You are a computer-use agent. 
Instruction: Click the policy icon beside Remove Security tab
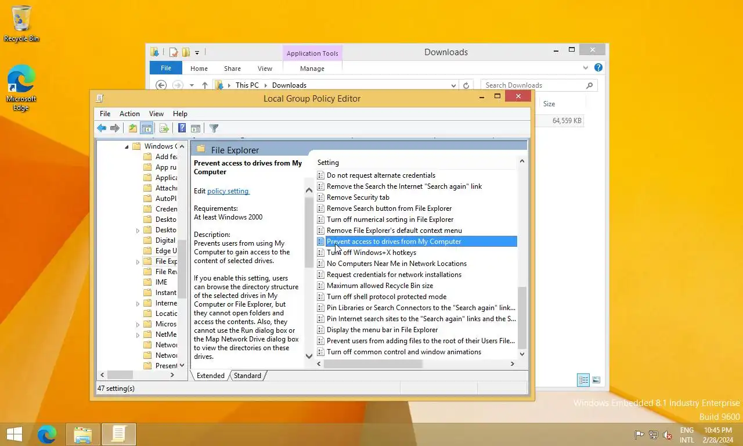[320, 197]
